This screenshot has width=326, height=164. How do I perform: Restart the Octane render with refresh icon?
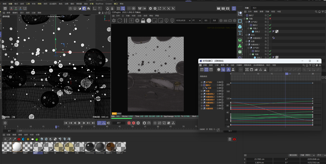tap(120, 21)
